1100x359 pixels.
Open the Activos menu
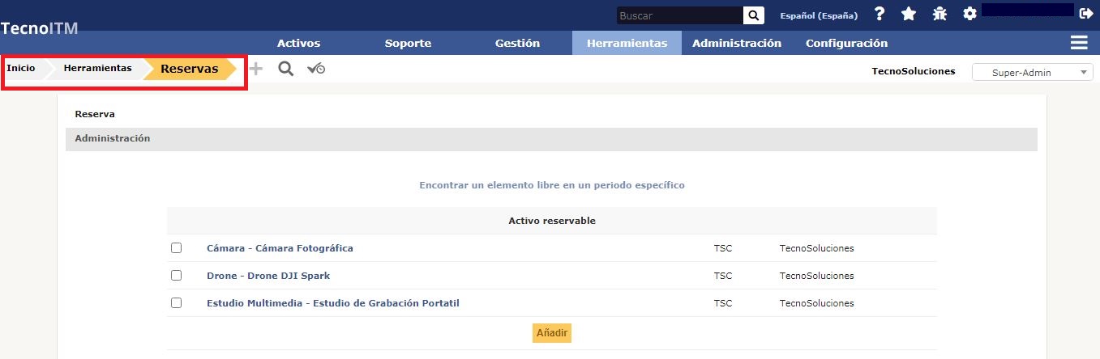point(298,44)
